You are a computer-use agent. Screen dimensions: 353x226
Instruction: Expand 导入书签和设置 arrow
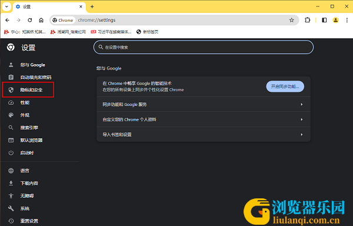[301, 135]
